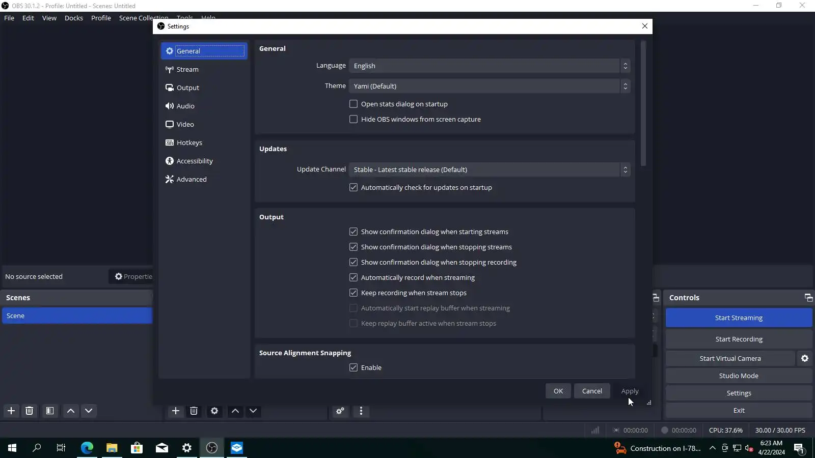
Task: Enable Open stats dialog on startup
Action: coord(354,104)
